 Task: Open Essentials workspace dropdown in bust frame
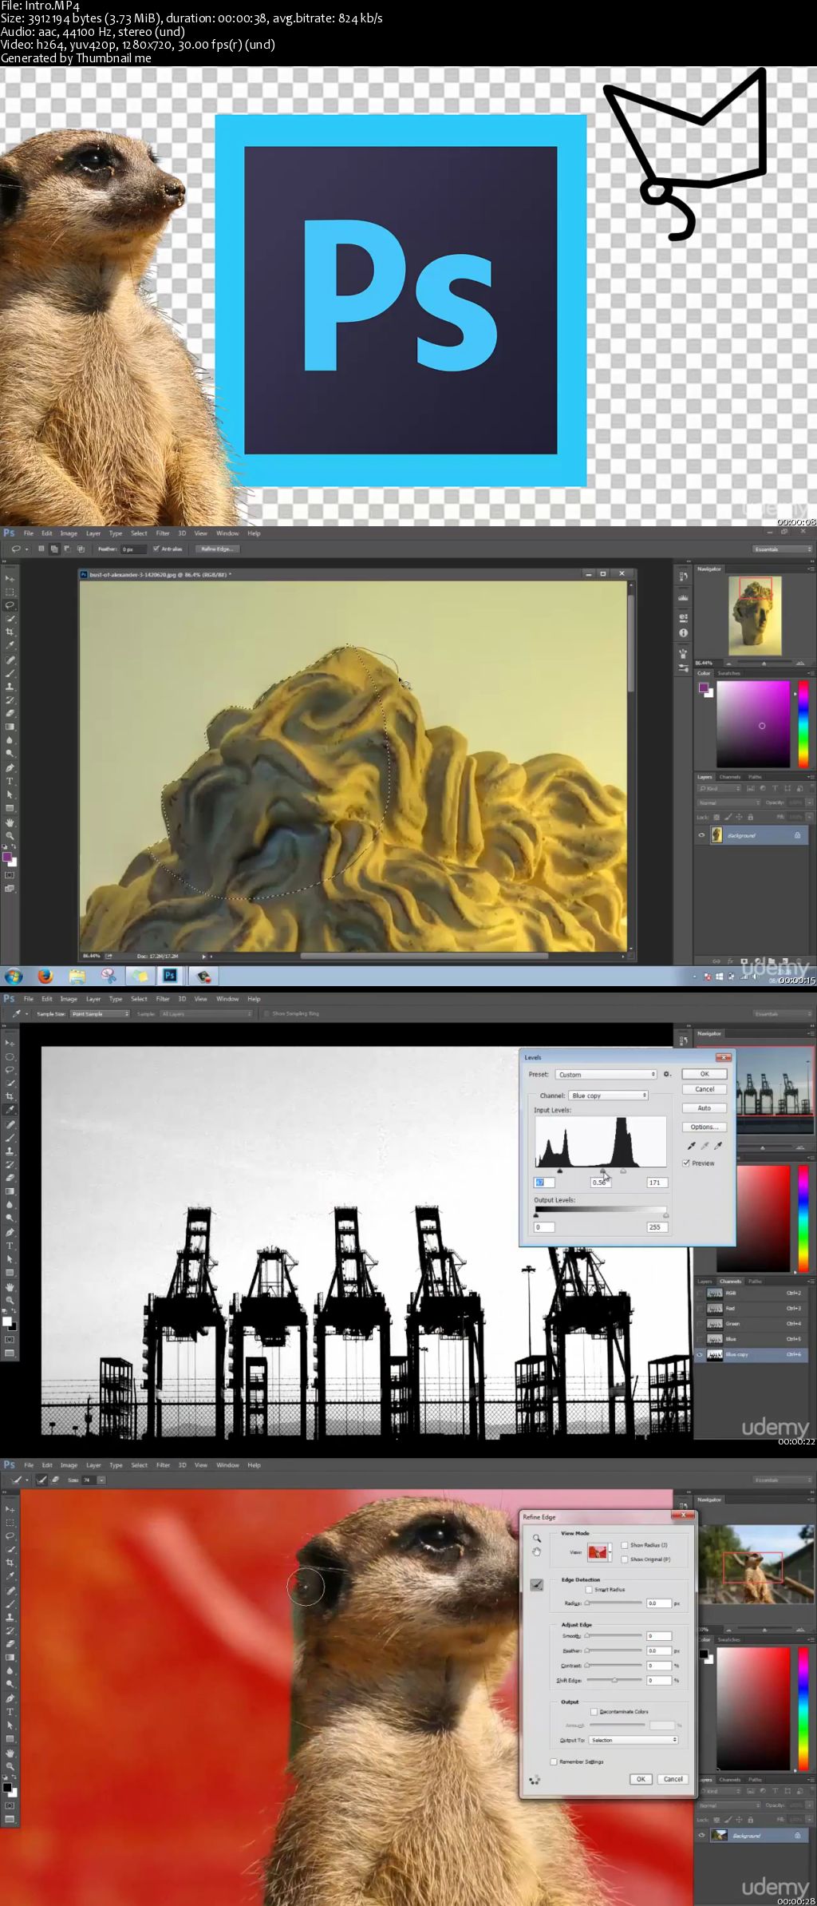pos(783,549)
